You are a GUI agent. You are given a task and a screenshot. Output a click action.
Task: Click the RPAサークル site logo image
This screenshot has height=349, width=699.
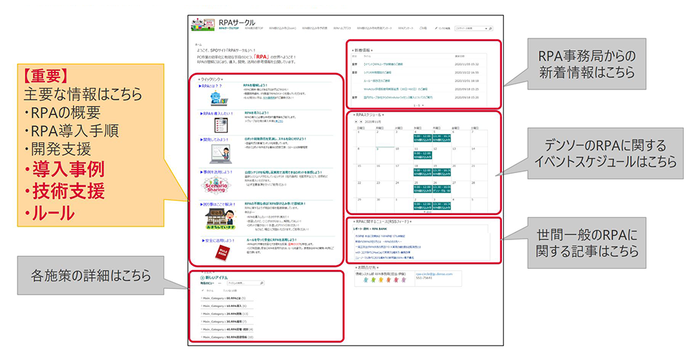(203, 24)
